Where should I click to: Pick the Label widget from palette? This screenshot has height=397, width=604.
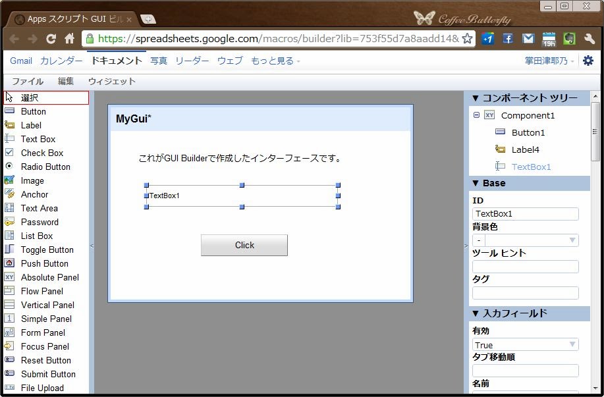coord(30,125)
